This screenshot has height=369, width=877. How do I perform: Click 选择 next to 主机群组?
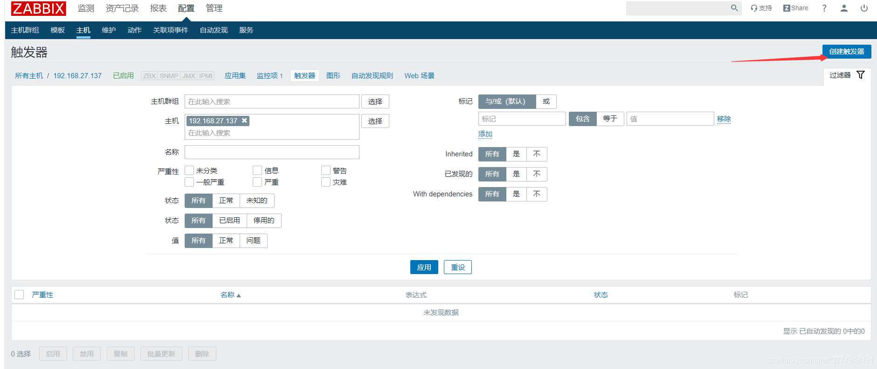pyautogui.click(x=375, y=101)
